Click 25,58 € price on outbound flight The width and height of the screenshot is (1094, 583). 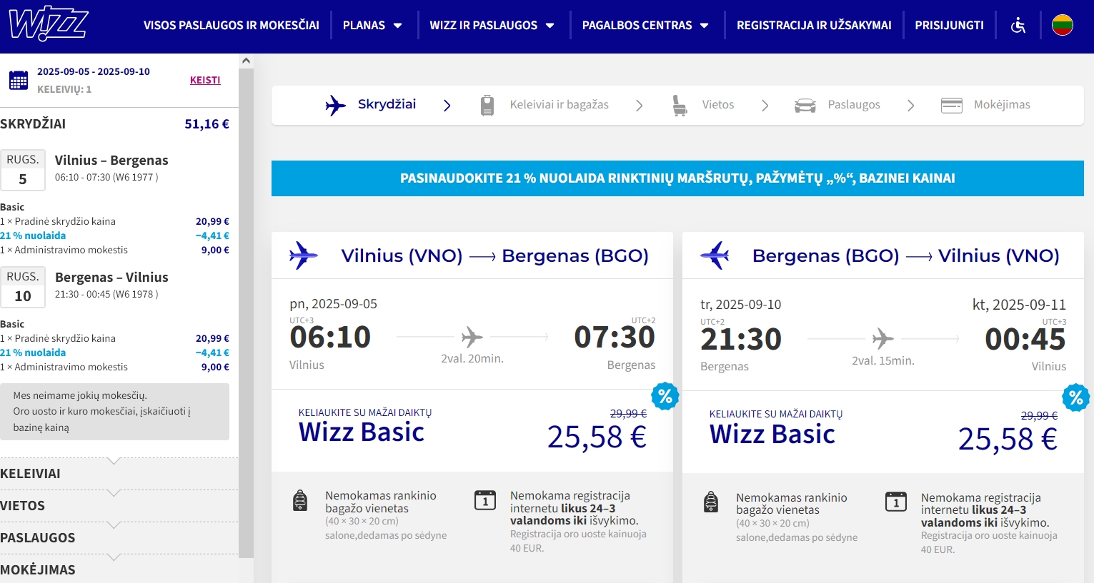597,437
